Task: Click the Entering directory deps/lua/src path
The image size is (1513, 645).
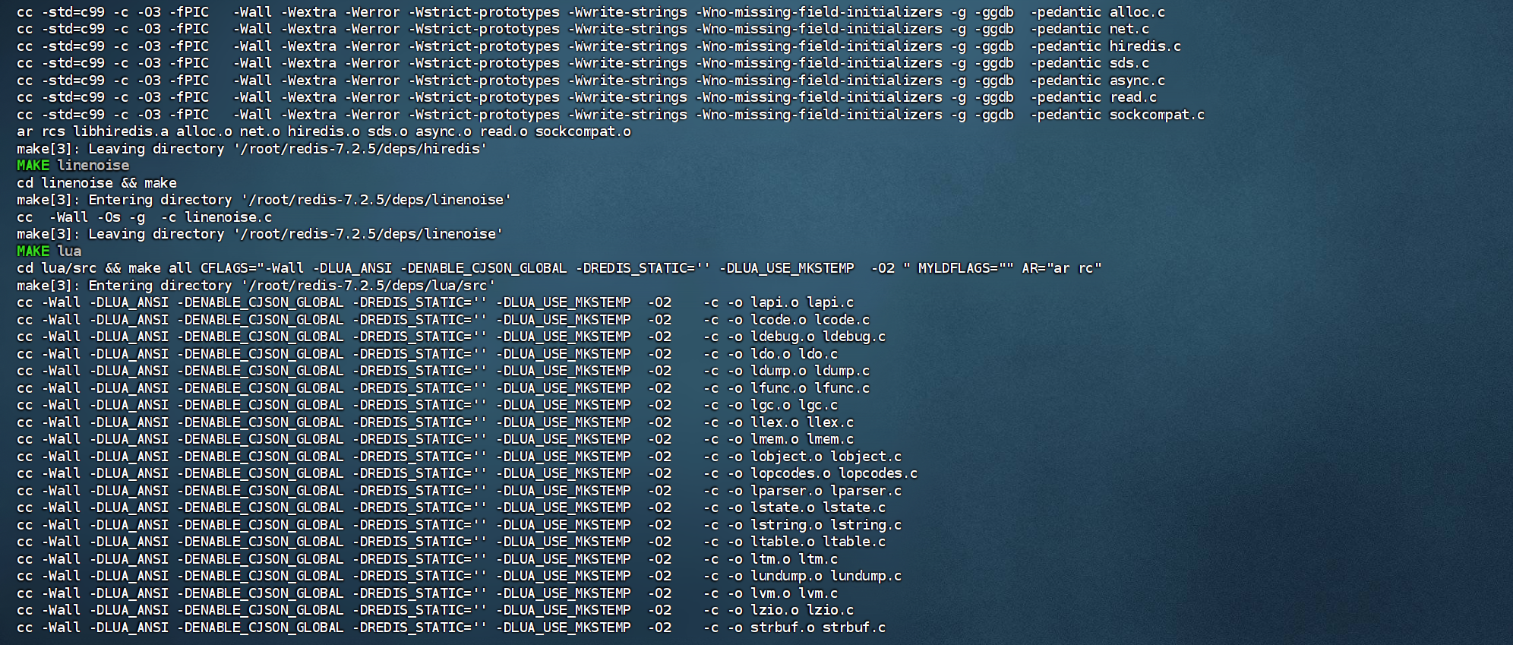Action: [368, 286]
